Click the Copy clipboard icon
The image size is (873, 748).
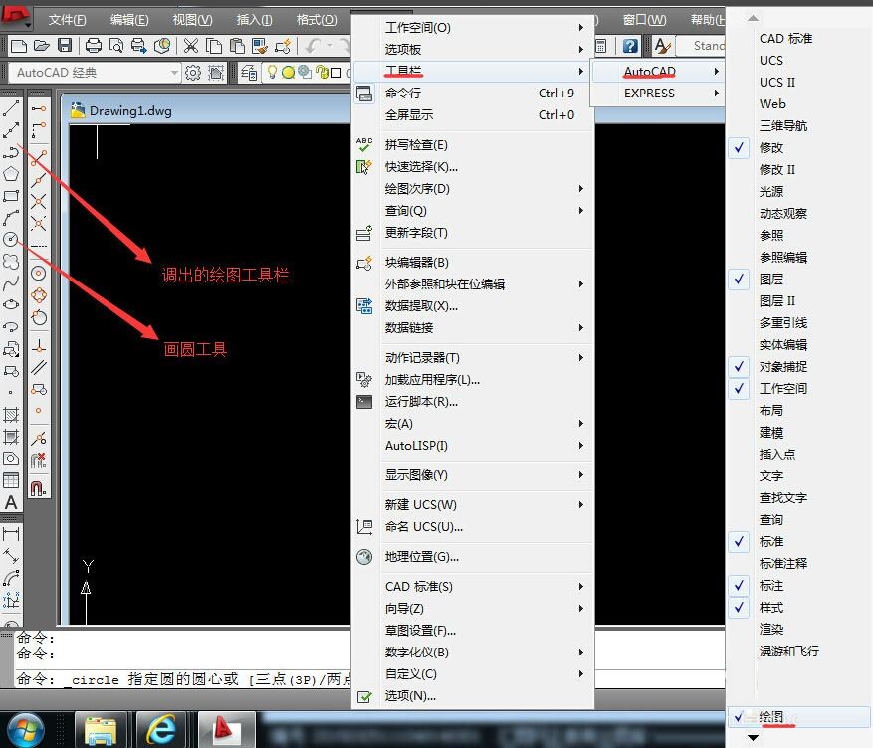point(214,46)
